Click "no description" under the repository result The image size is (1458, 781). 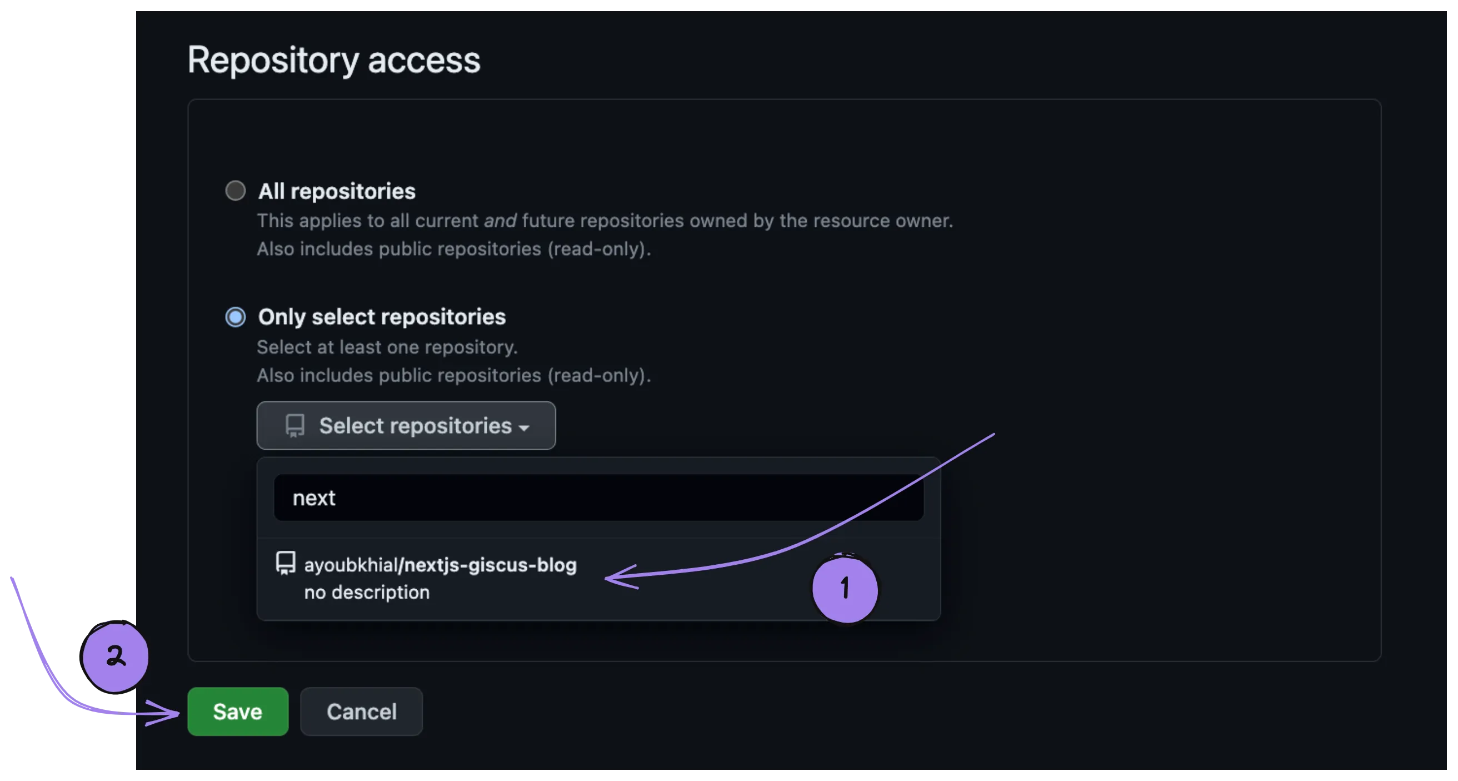coord(367,593)
